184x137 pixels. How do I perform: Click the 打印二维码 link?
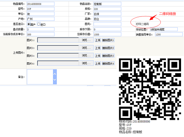coord(142,24)
